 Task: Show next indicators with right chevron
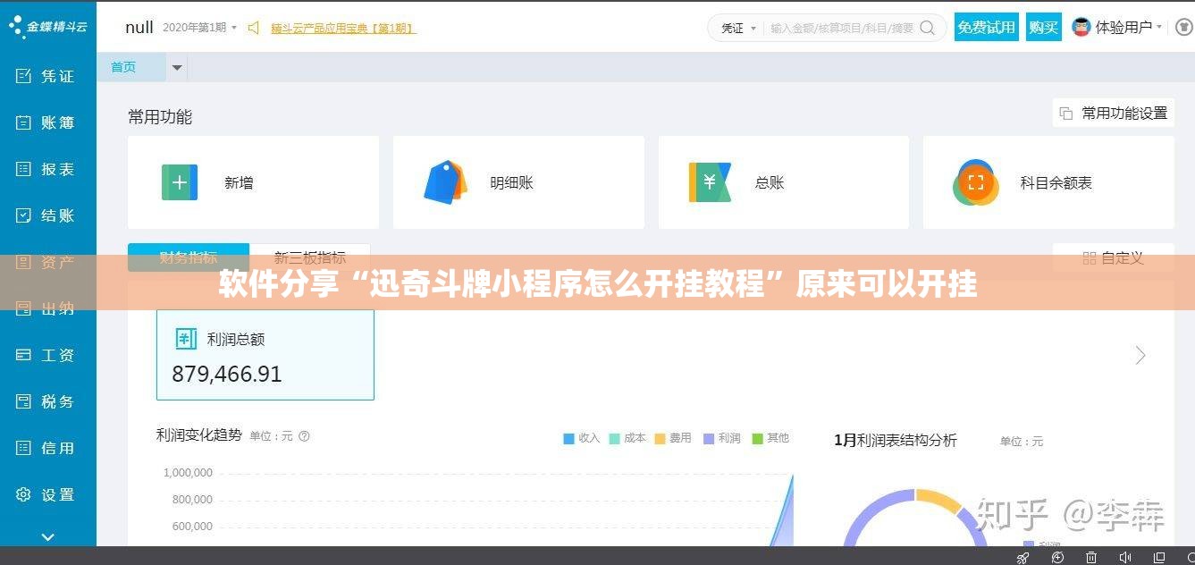(1140, 355)
